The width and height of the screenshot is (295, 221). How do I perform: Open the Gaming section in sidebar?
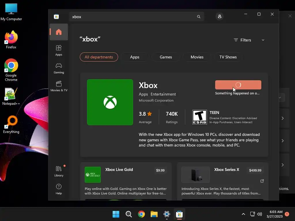[x=59, y=68]
